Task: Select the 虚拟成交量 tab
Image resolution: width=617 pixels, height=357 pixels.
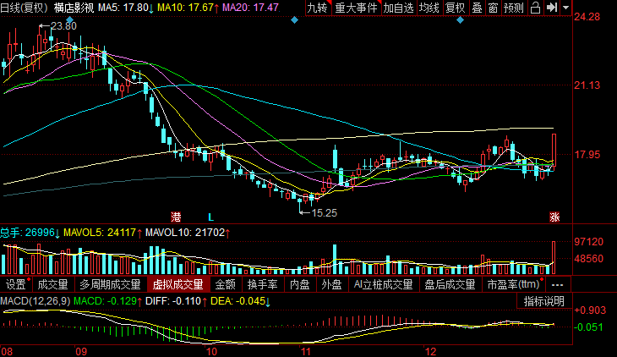Action: 177,284
